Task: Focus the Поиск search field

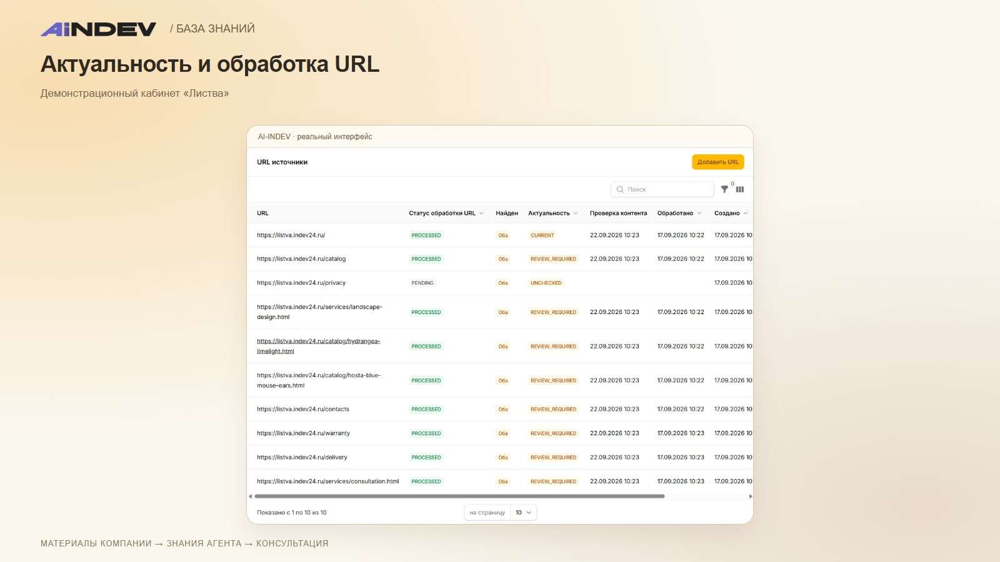Action: point(662,189)
